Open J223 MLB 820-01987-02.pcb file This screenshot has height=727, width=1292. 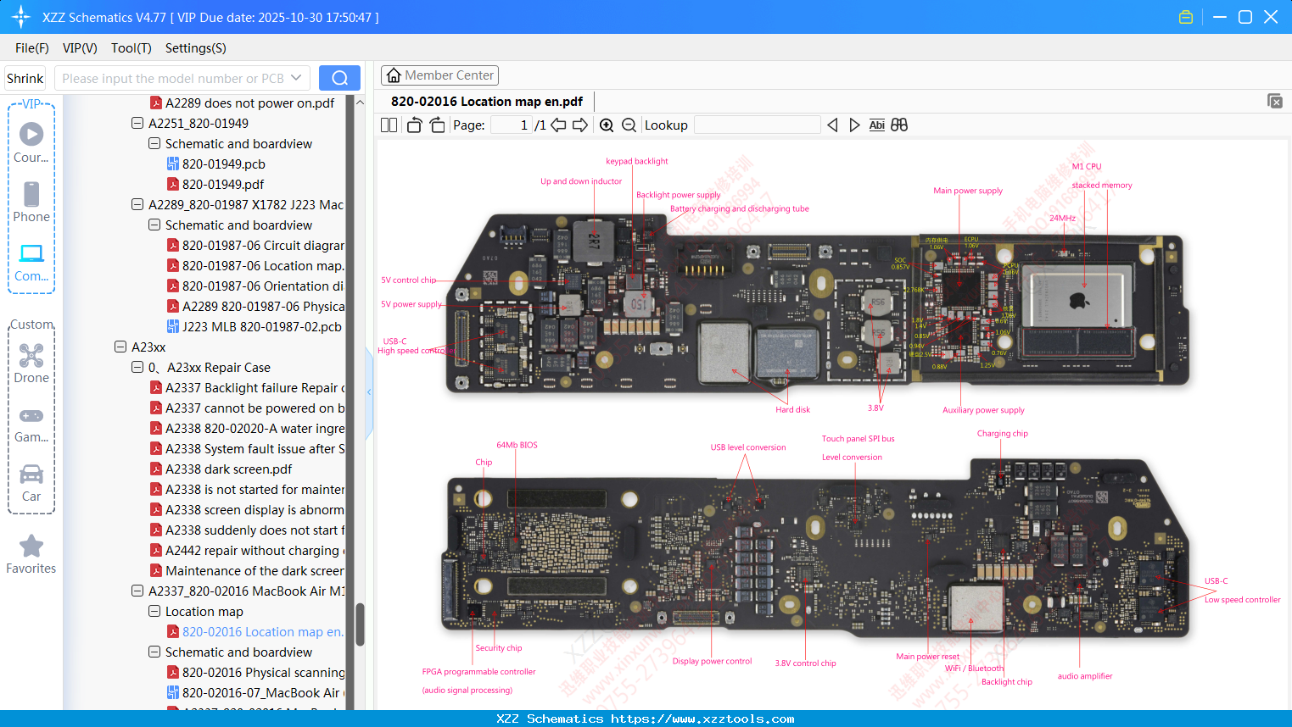[254, 326]
